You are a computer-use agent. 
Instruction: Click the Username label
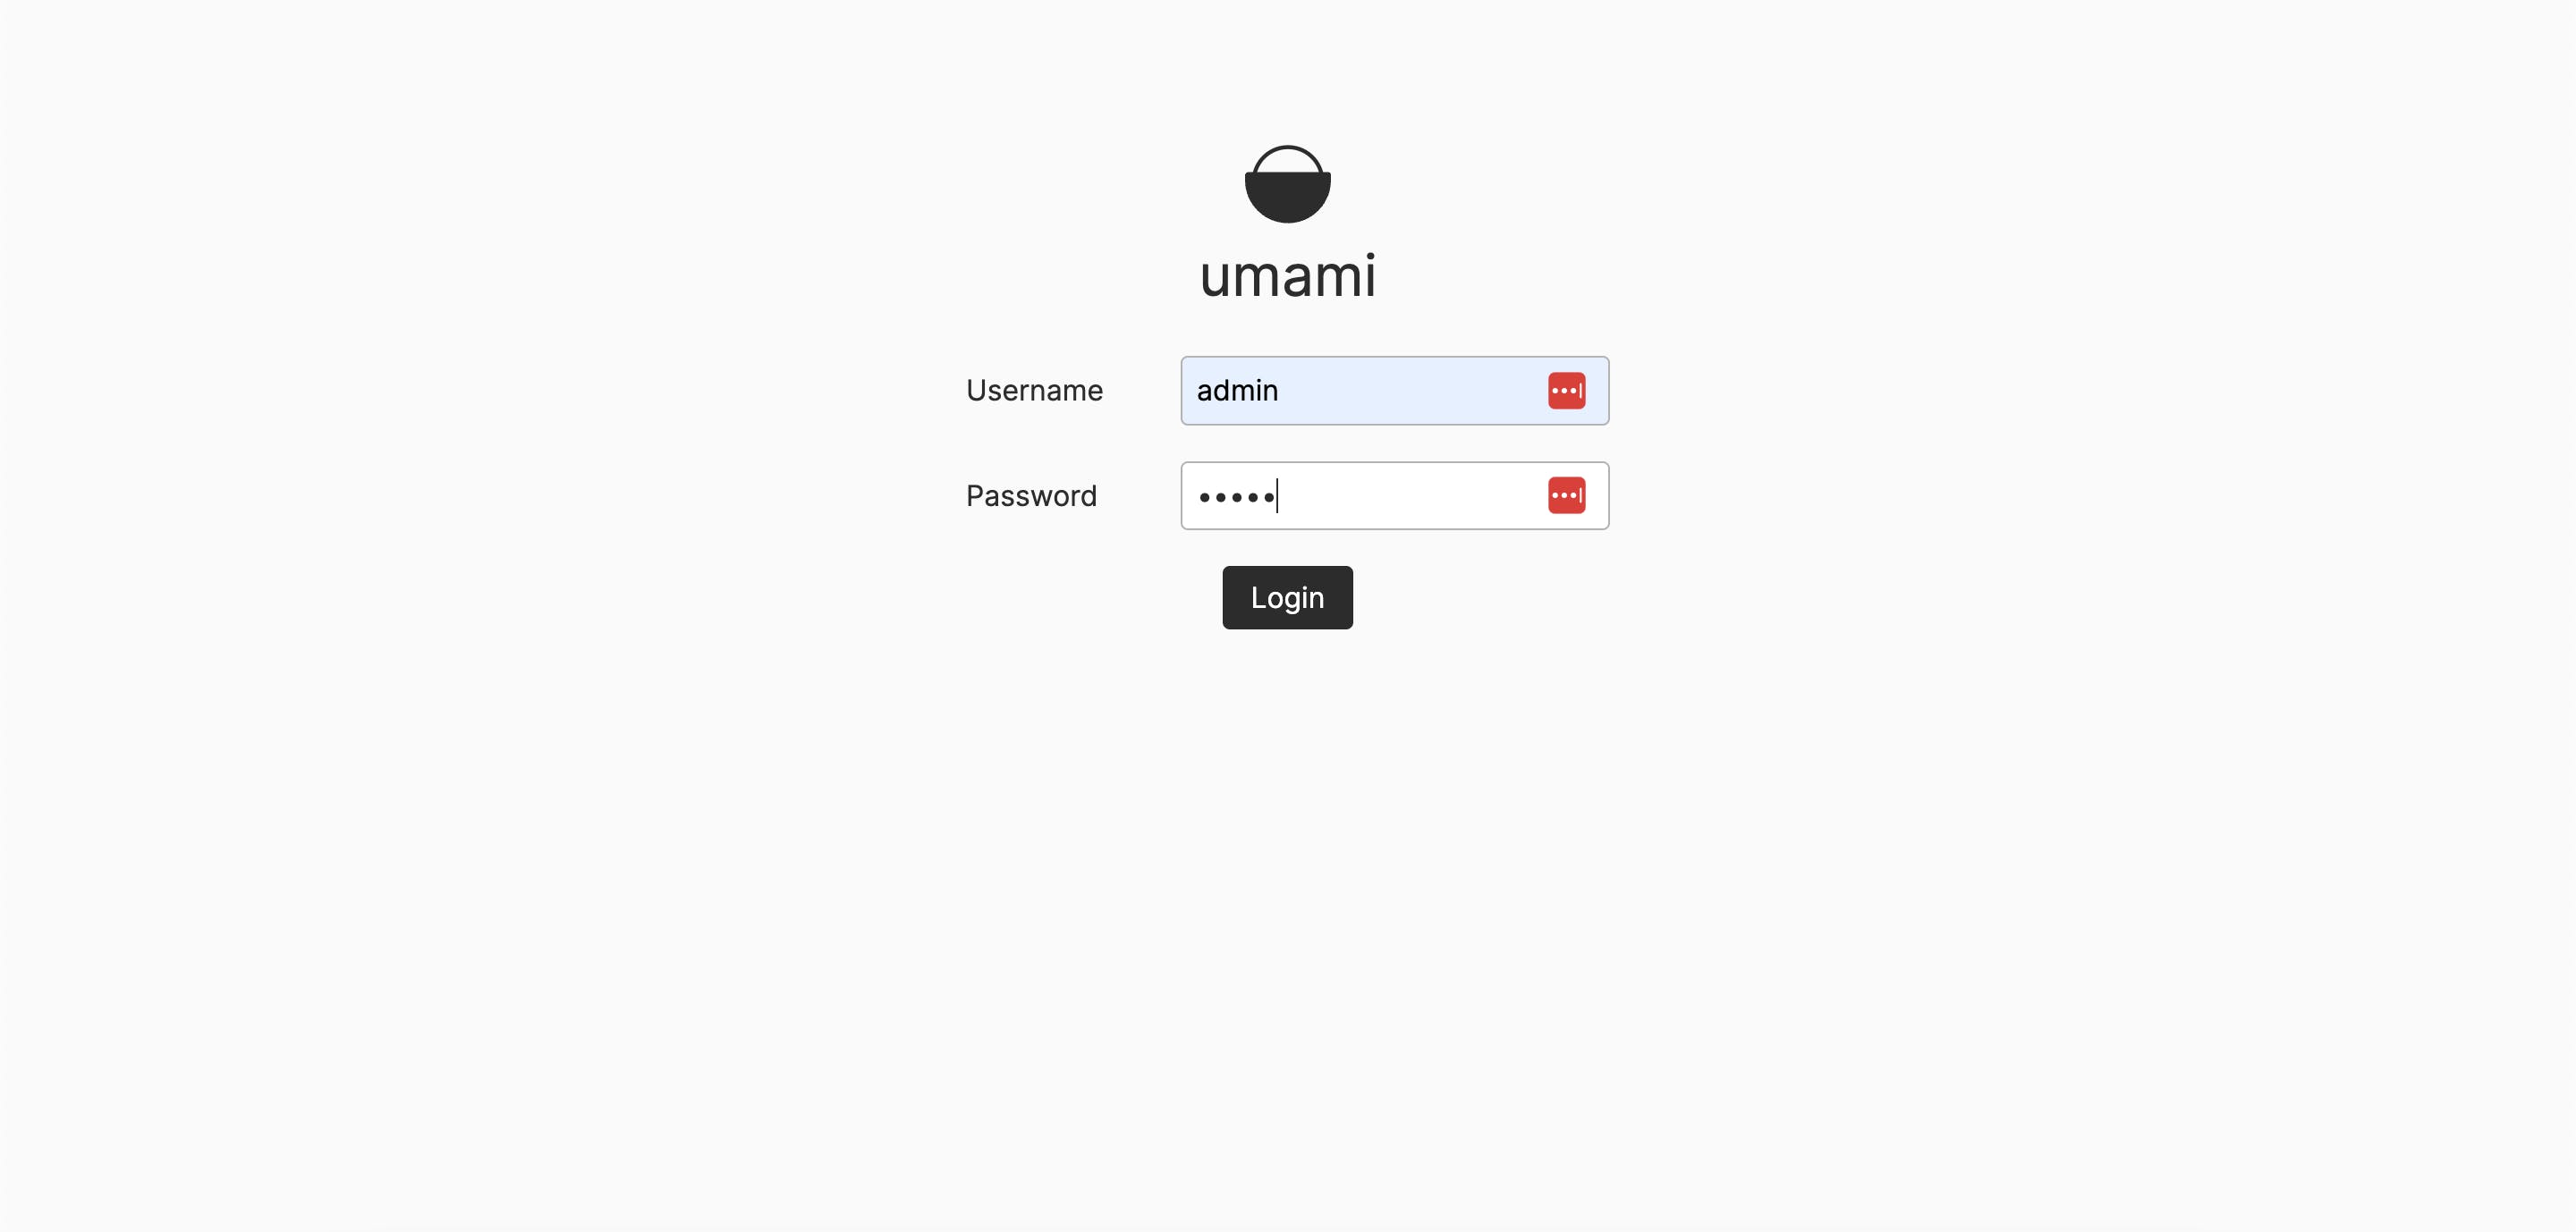point(1034,391)
